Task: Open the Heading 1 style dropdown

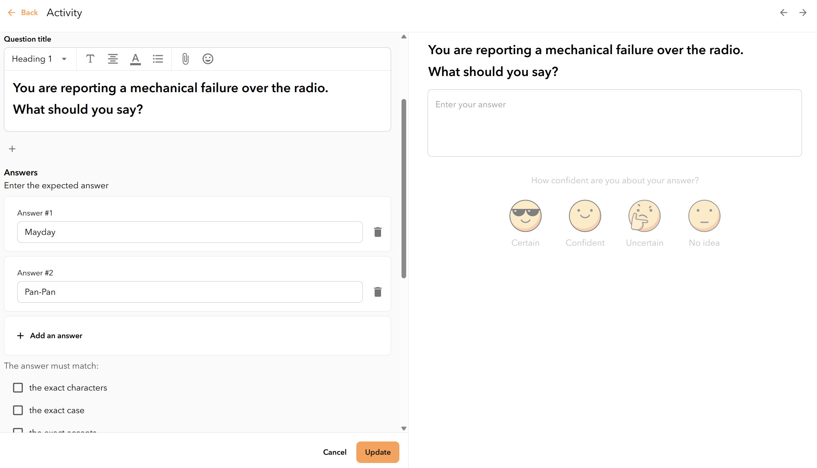Action: pos(39,59)
